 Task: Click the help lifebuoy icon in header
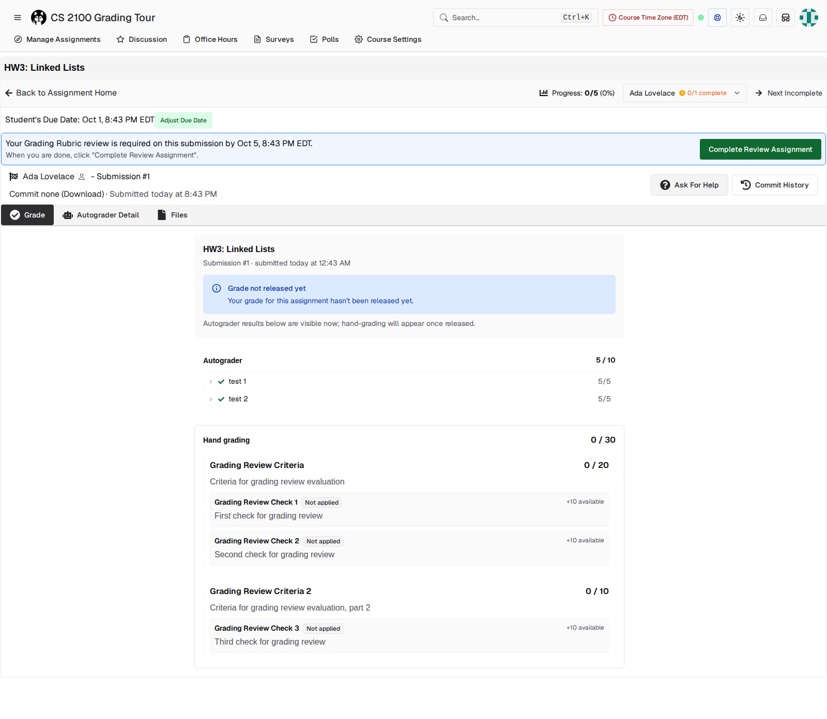pyautogui.click(x=717, y=18)
